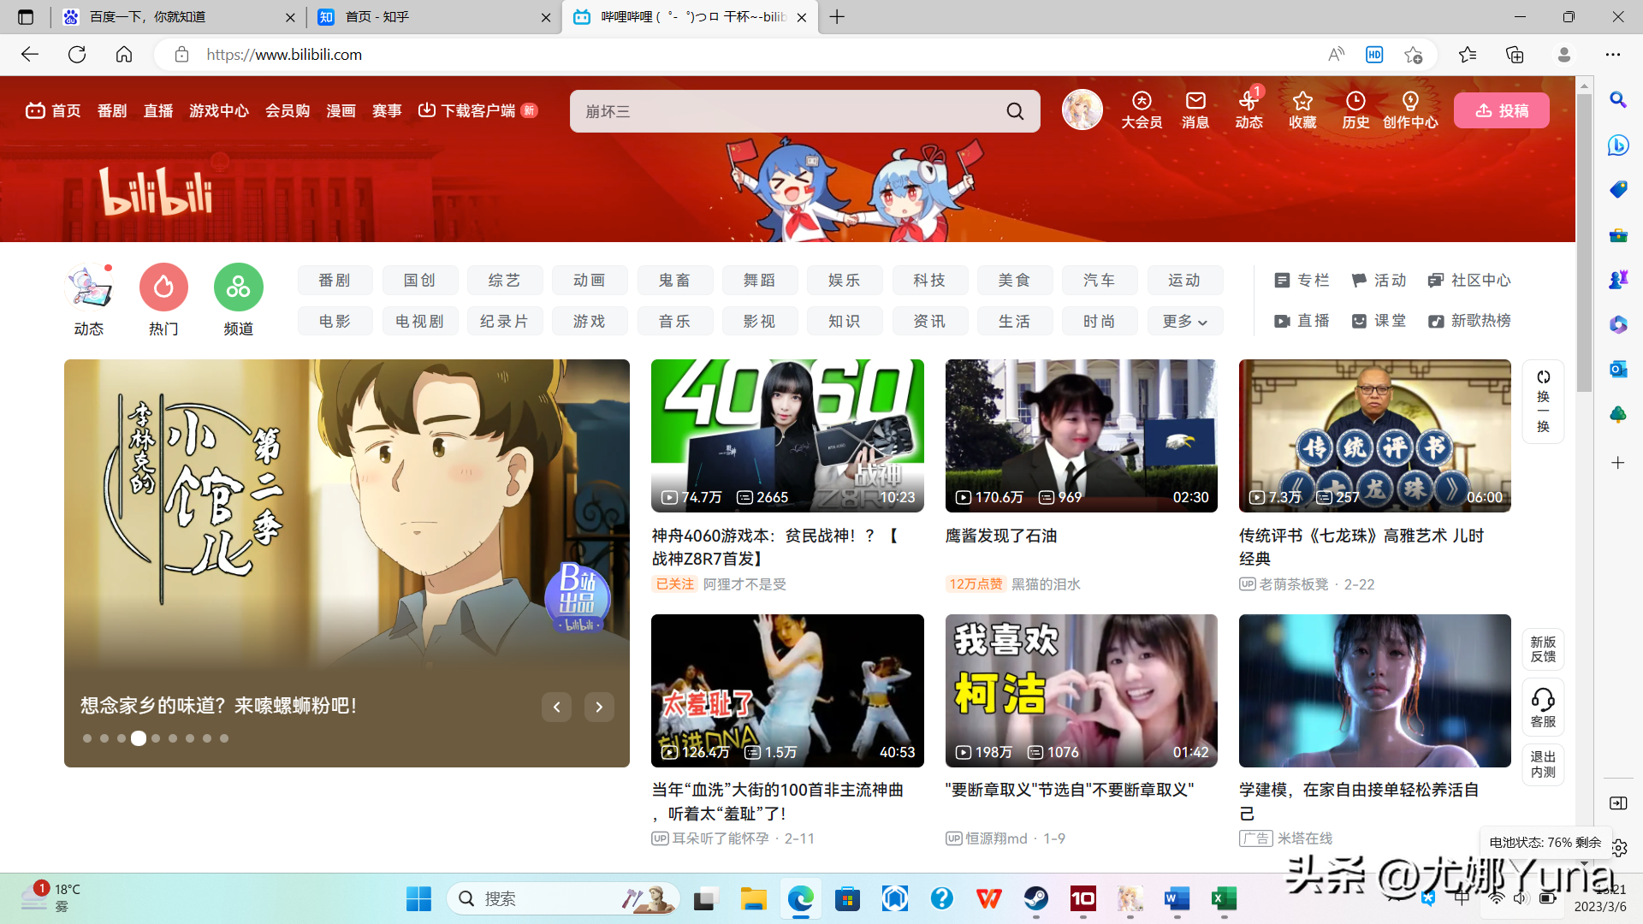Screen dimensions: 1643x924
Task: Open the 收藏 favorites star icon
Action: click(x=1302, y=110)
